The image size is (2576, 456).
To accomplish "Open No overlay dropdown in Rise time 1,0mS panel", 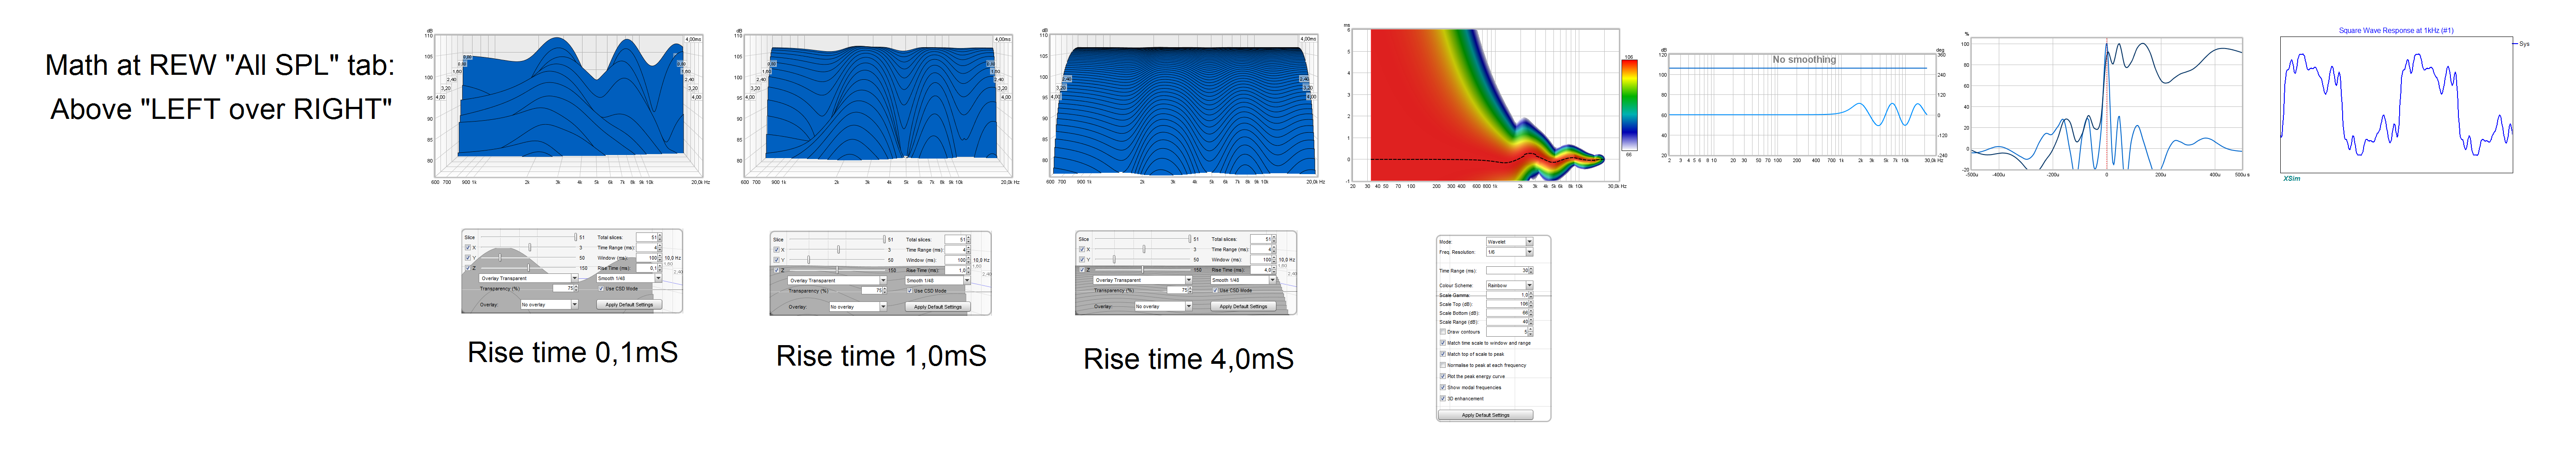I will coord(859,307).
